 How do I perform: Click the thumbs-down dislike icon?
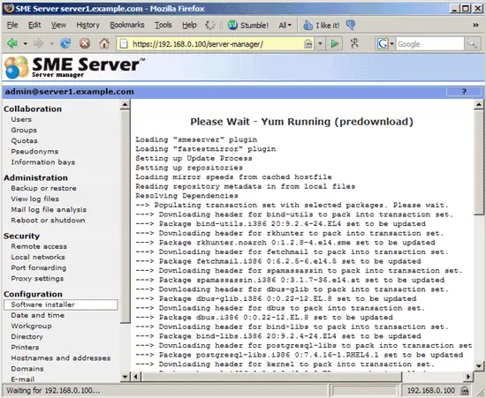point(351,25)
